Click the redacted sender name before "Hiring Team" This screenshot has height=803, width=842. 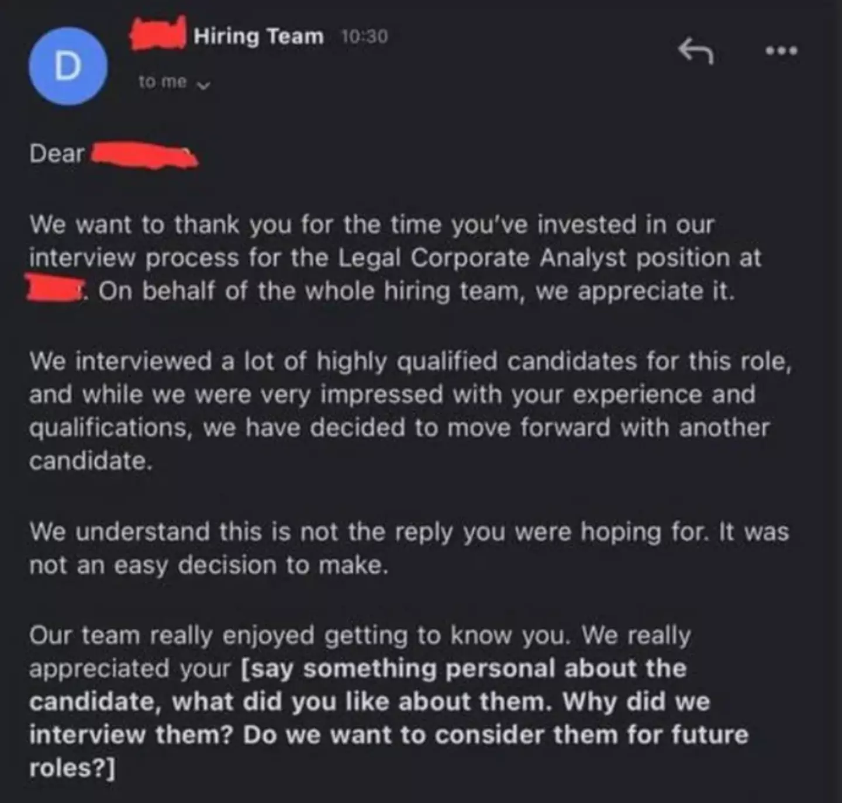pyautogui.click(x=158, y=35)
